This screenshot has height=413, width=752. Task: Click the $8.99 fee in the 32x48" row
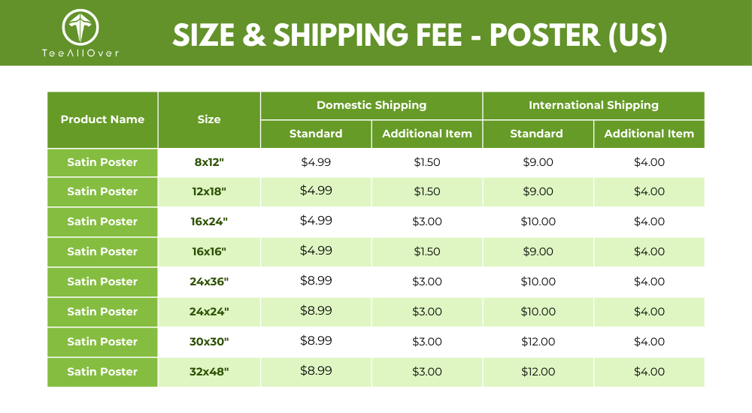pyautogui.click(x=316, y=371)
